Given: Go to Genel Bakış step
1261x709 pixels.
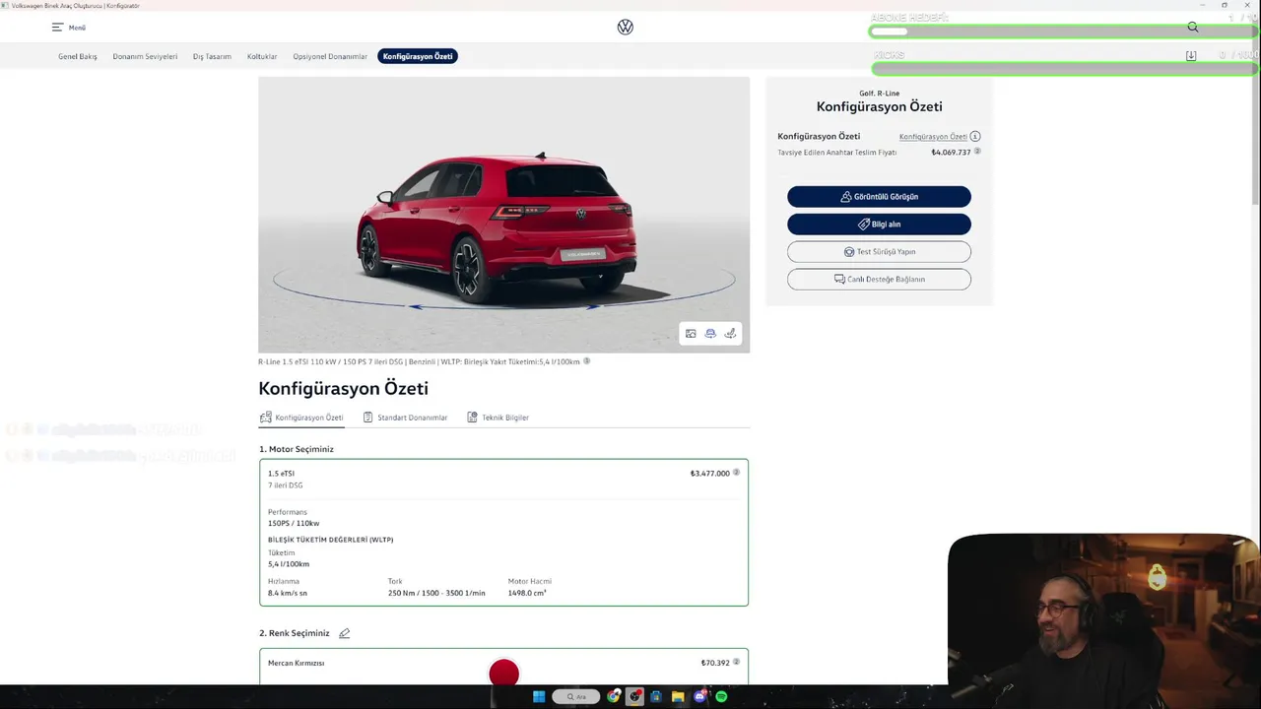Looking at the screenshot, I should [78, 57].
